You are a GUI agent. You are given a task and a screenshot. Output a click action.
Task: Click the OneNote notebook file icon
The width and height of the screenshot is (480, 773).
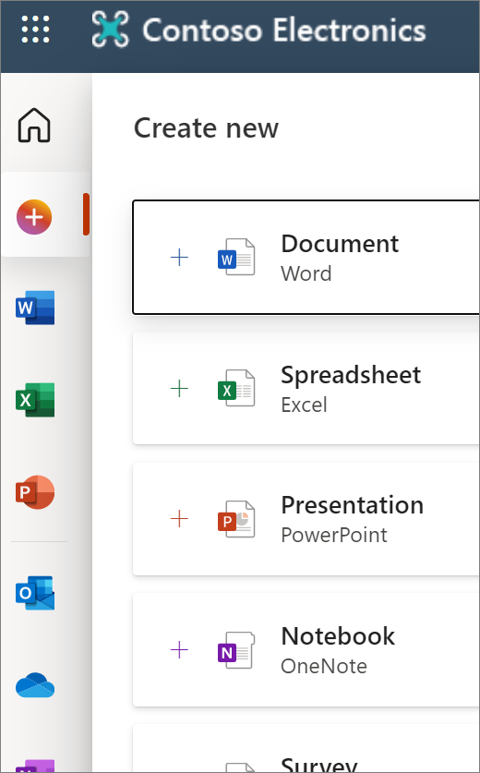click(236, 650)
